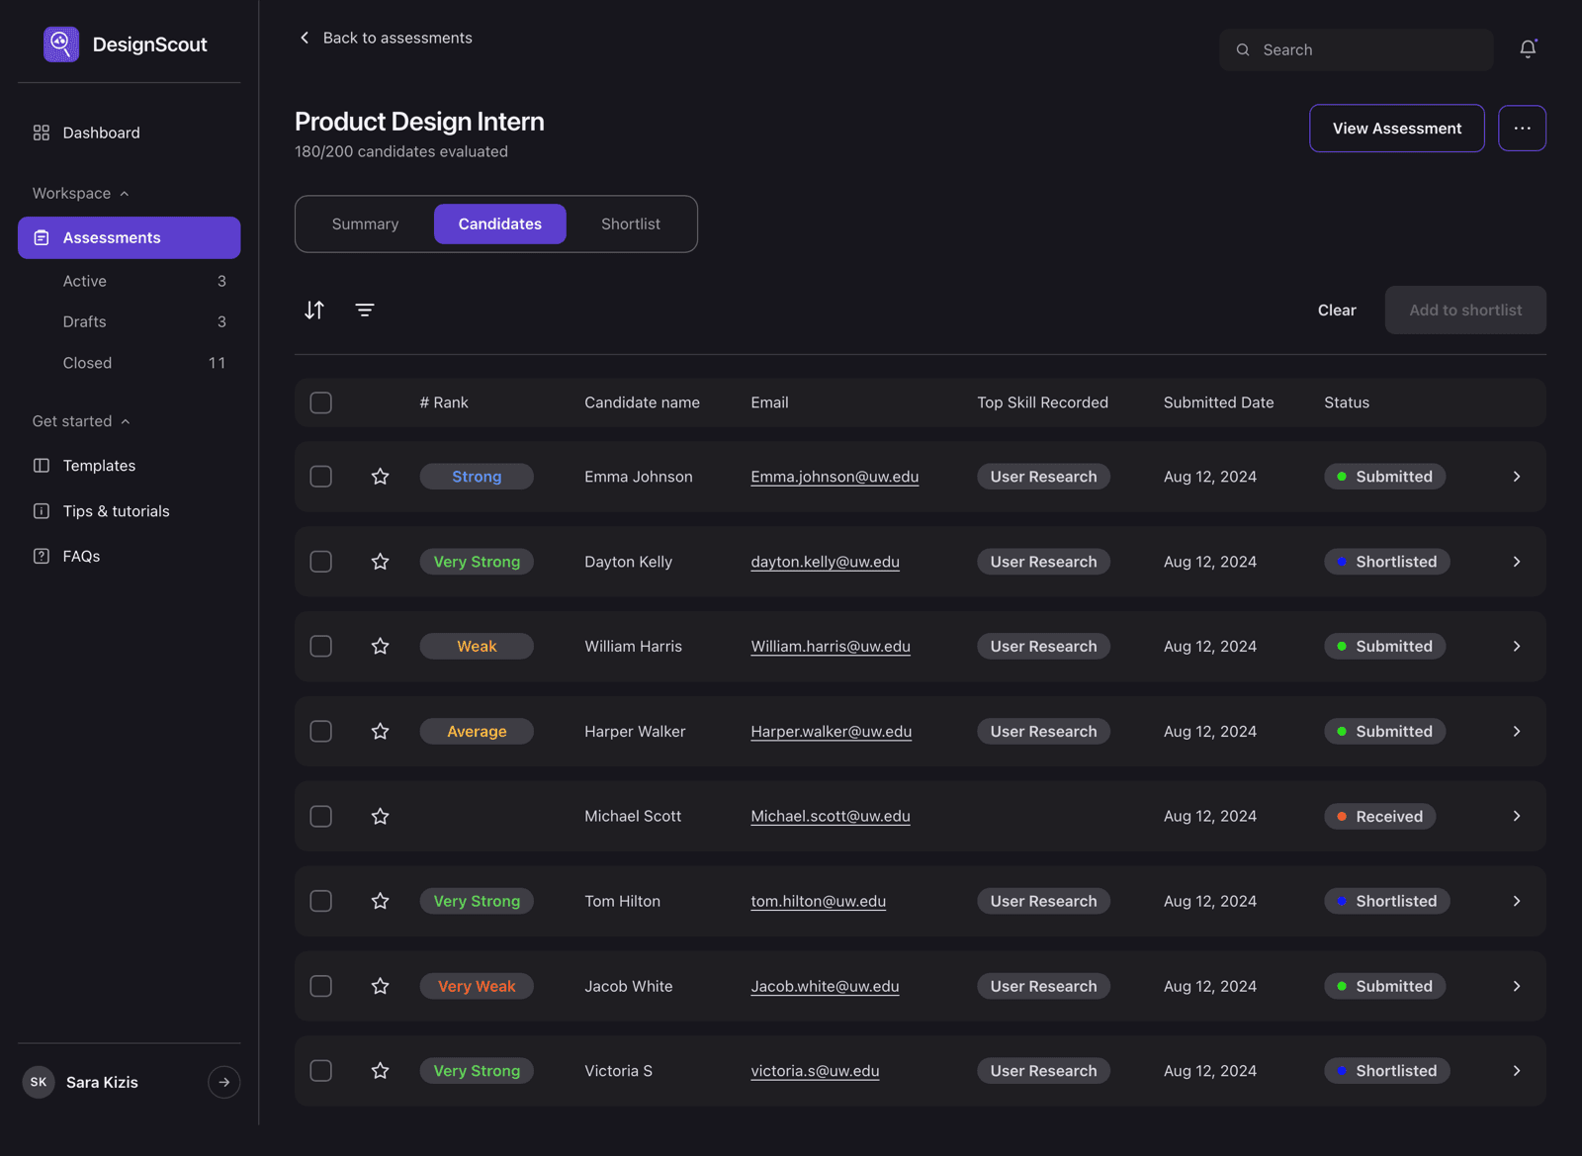
Task: Star Harper Walker's row
Action: point(380,732)
